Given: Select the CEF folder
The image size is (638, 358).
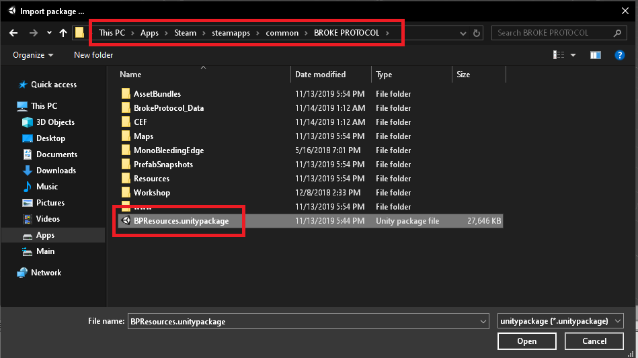Looking at the screenshot, I should (x=141, y=122).
